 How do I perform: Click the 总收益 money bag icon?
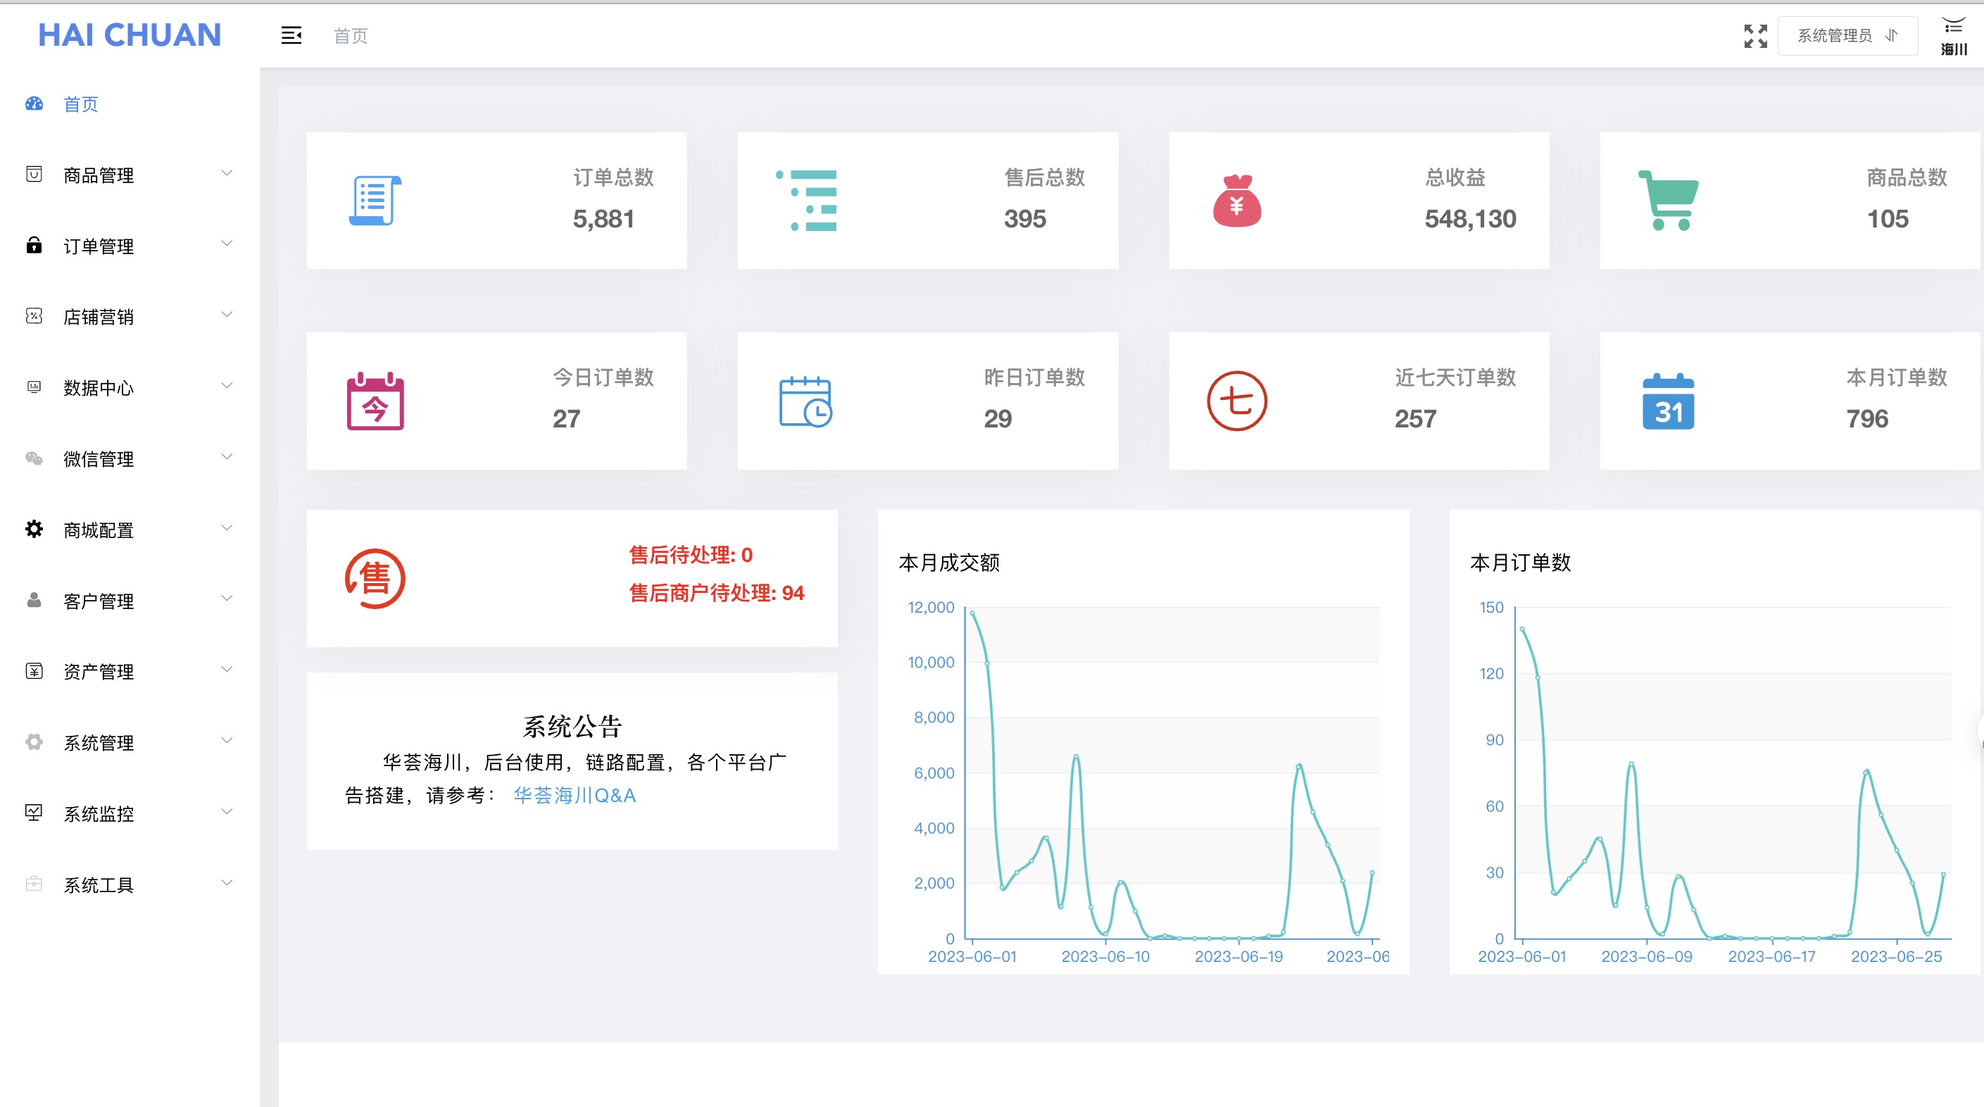coord(1237,200)
